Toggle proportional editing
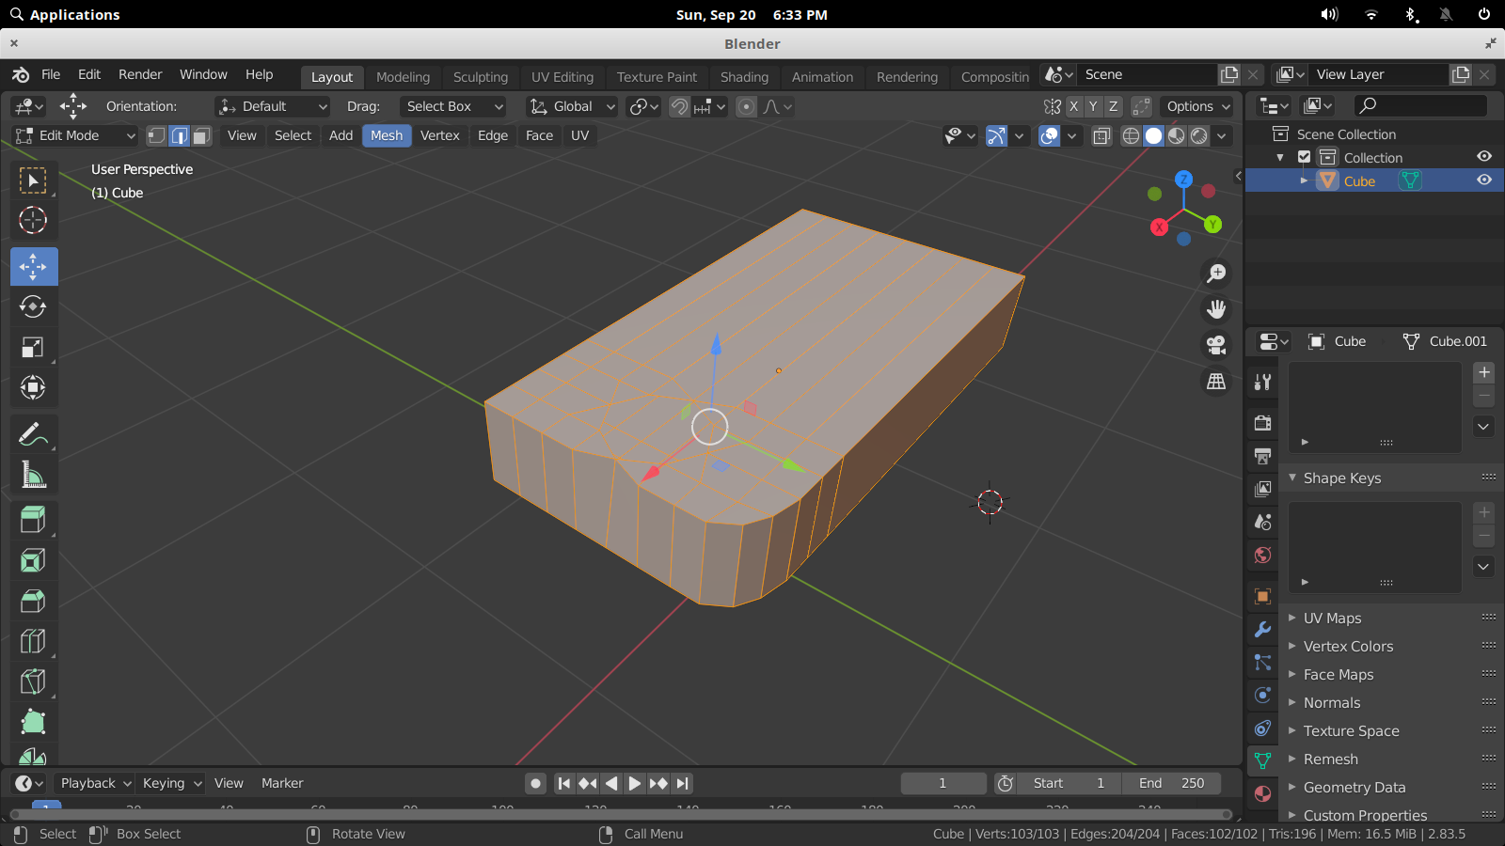1505x846 pixels. coord(746,106)
